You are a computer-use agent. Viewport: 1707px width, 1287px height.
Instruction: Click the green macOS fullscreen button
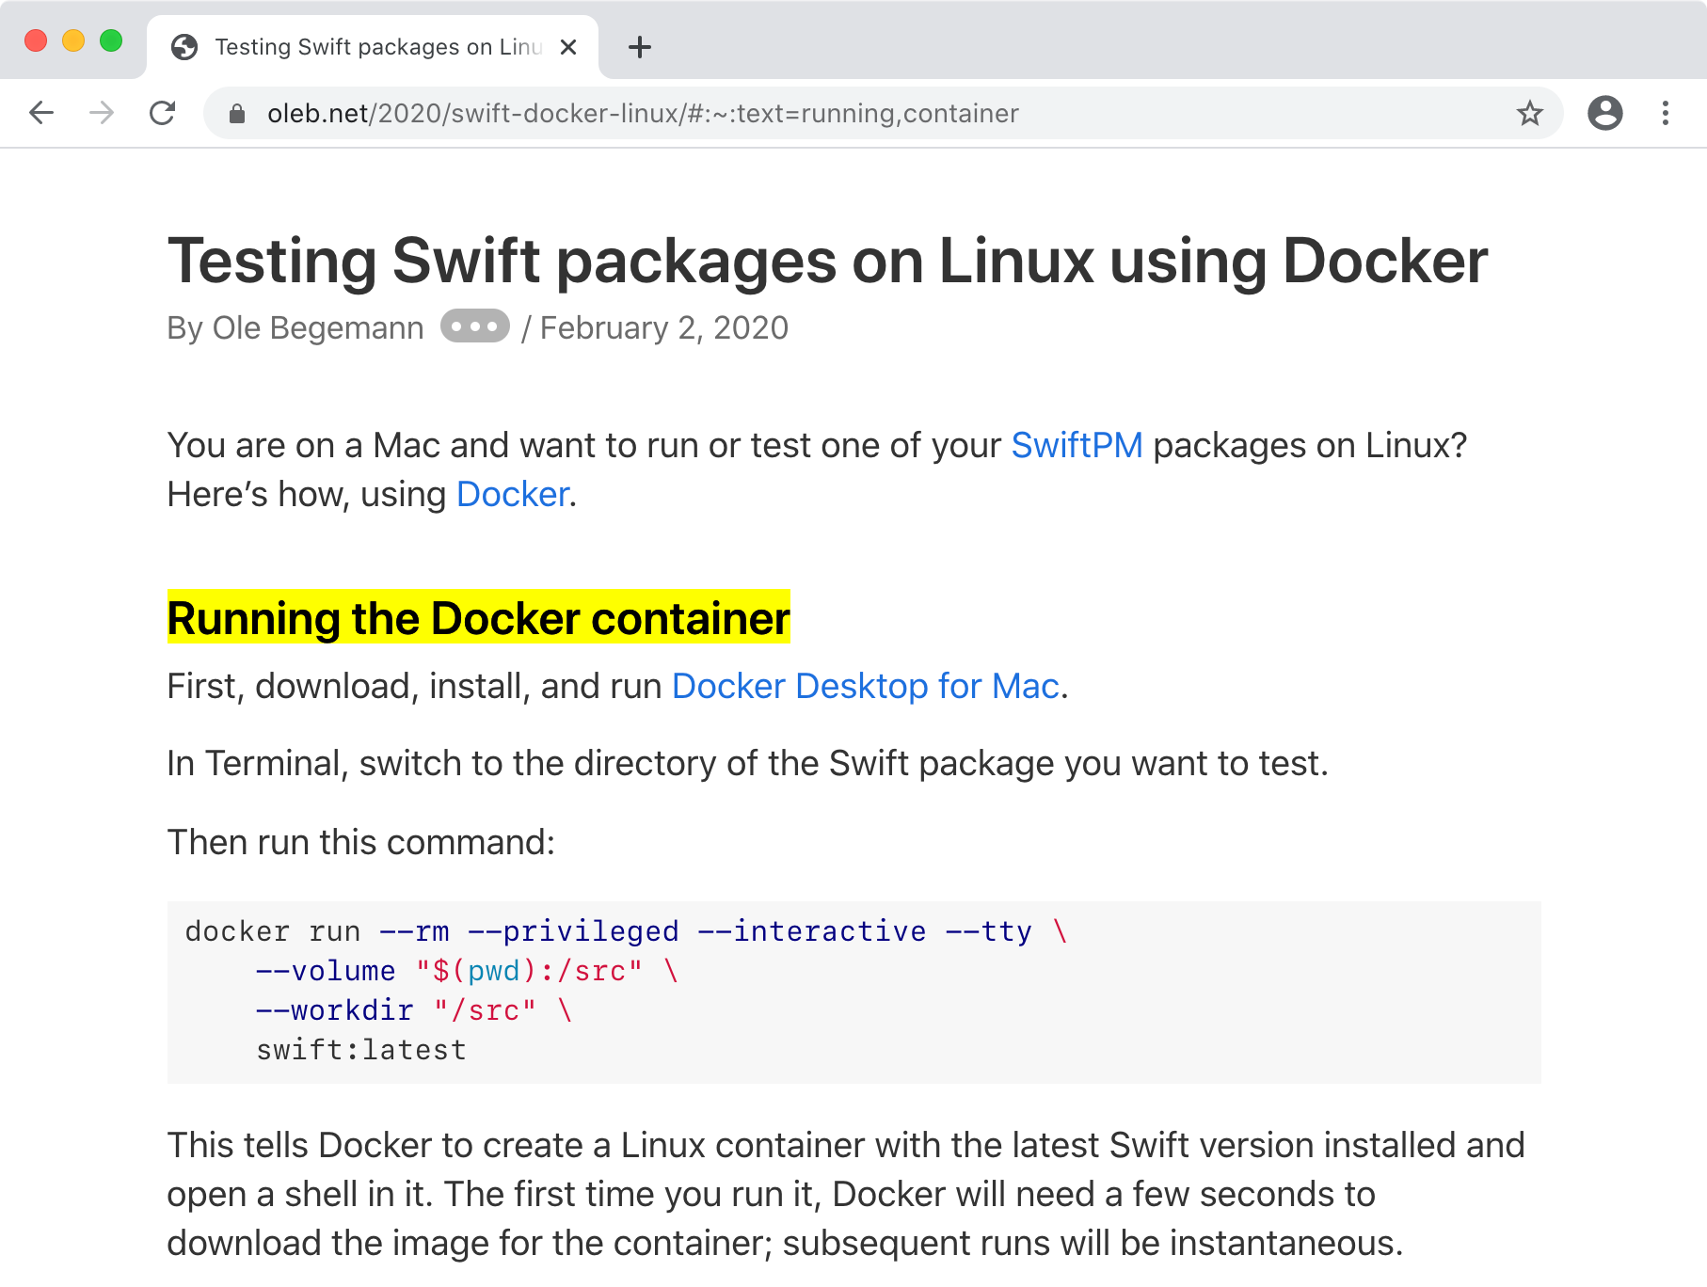coord(111,40)
